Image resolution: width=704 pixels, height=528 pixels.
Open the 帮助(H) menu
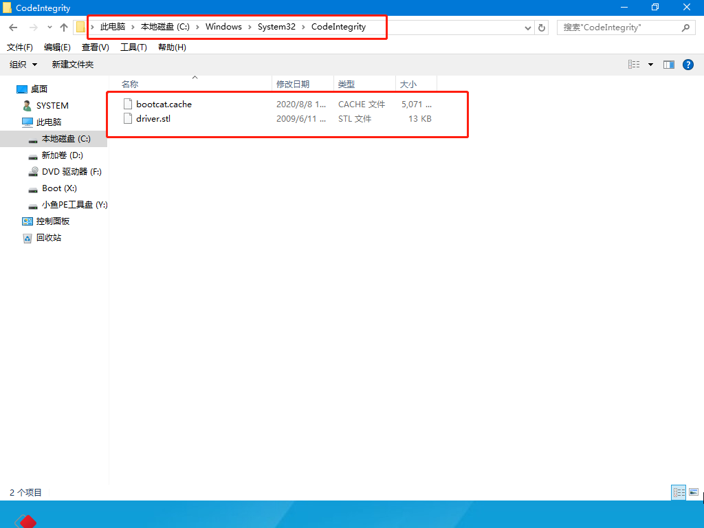(x=172, y=47)
